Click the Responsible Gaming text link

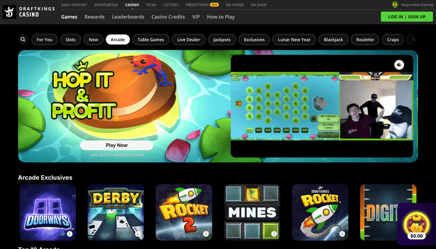[x=417, y=5]
